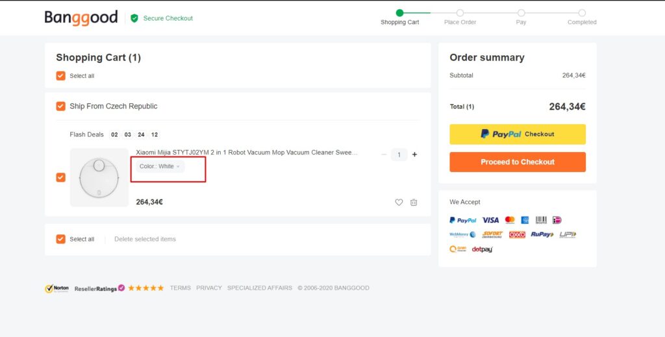Click the American Express payment logo
Viewport: 665px width, 337px height.
coord(525,220)
